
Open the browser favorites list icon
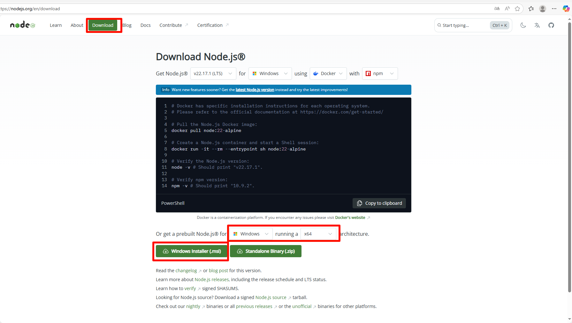(x=531, y=9)
